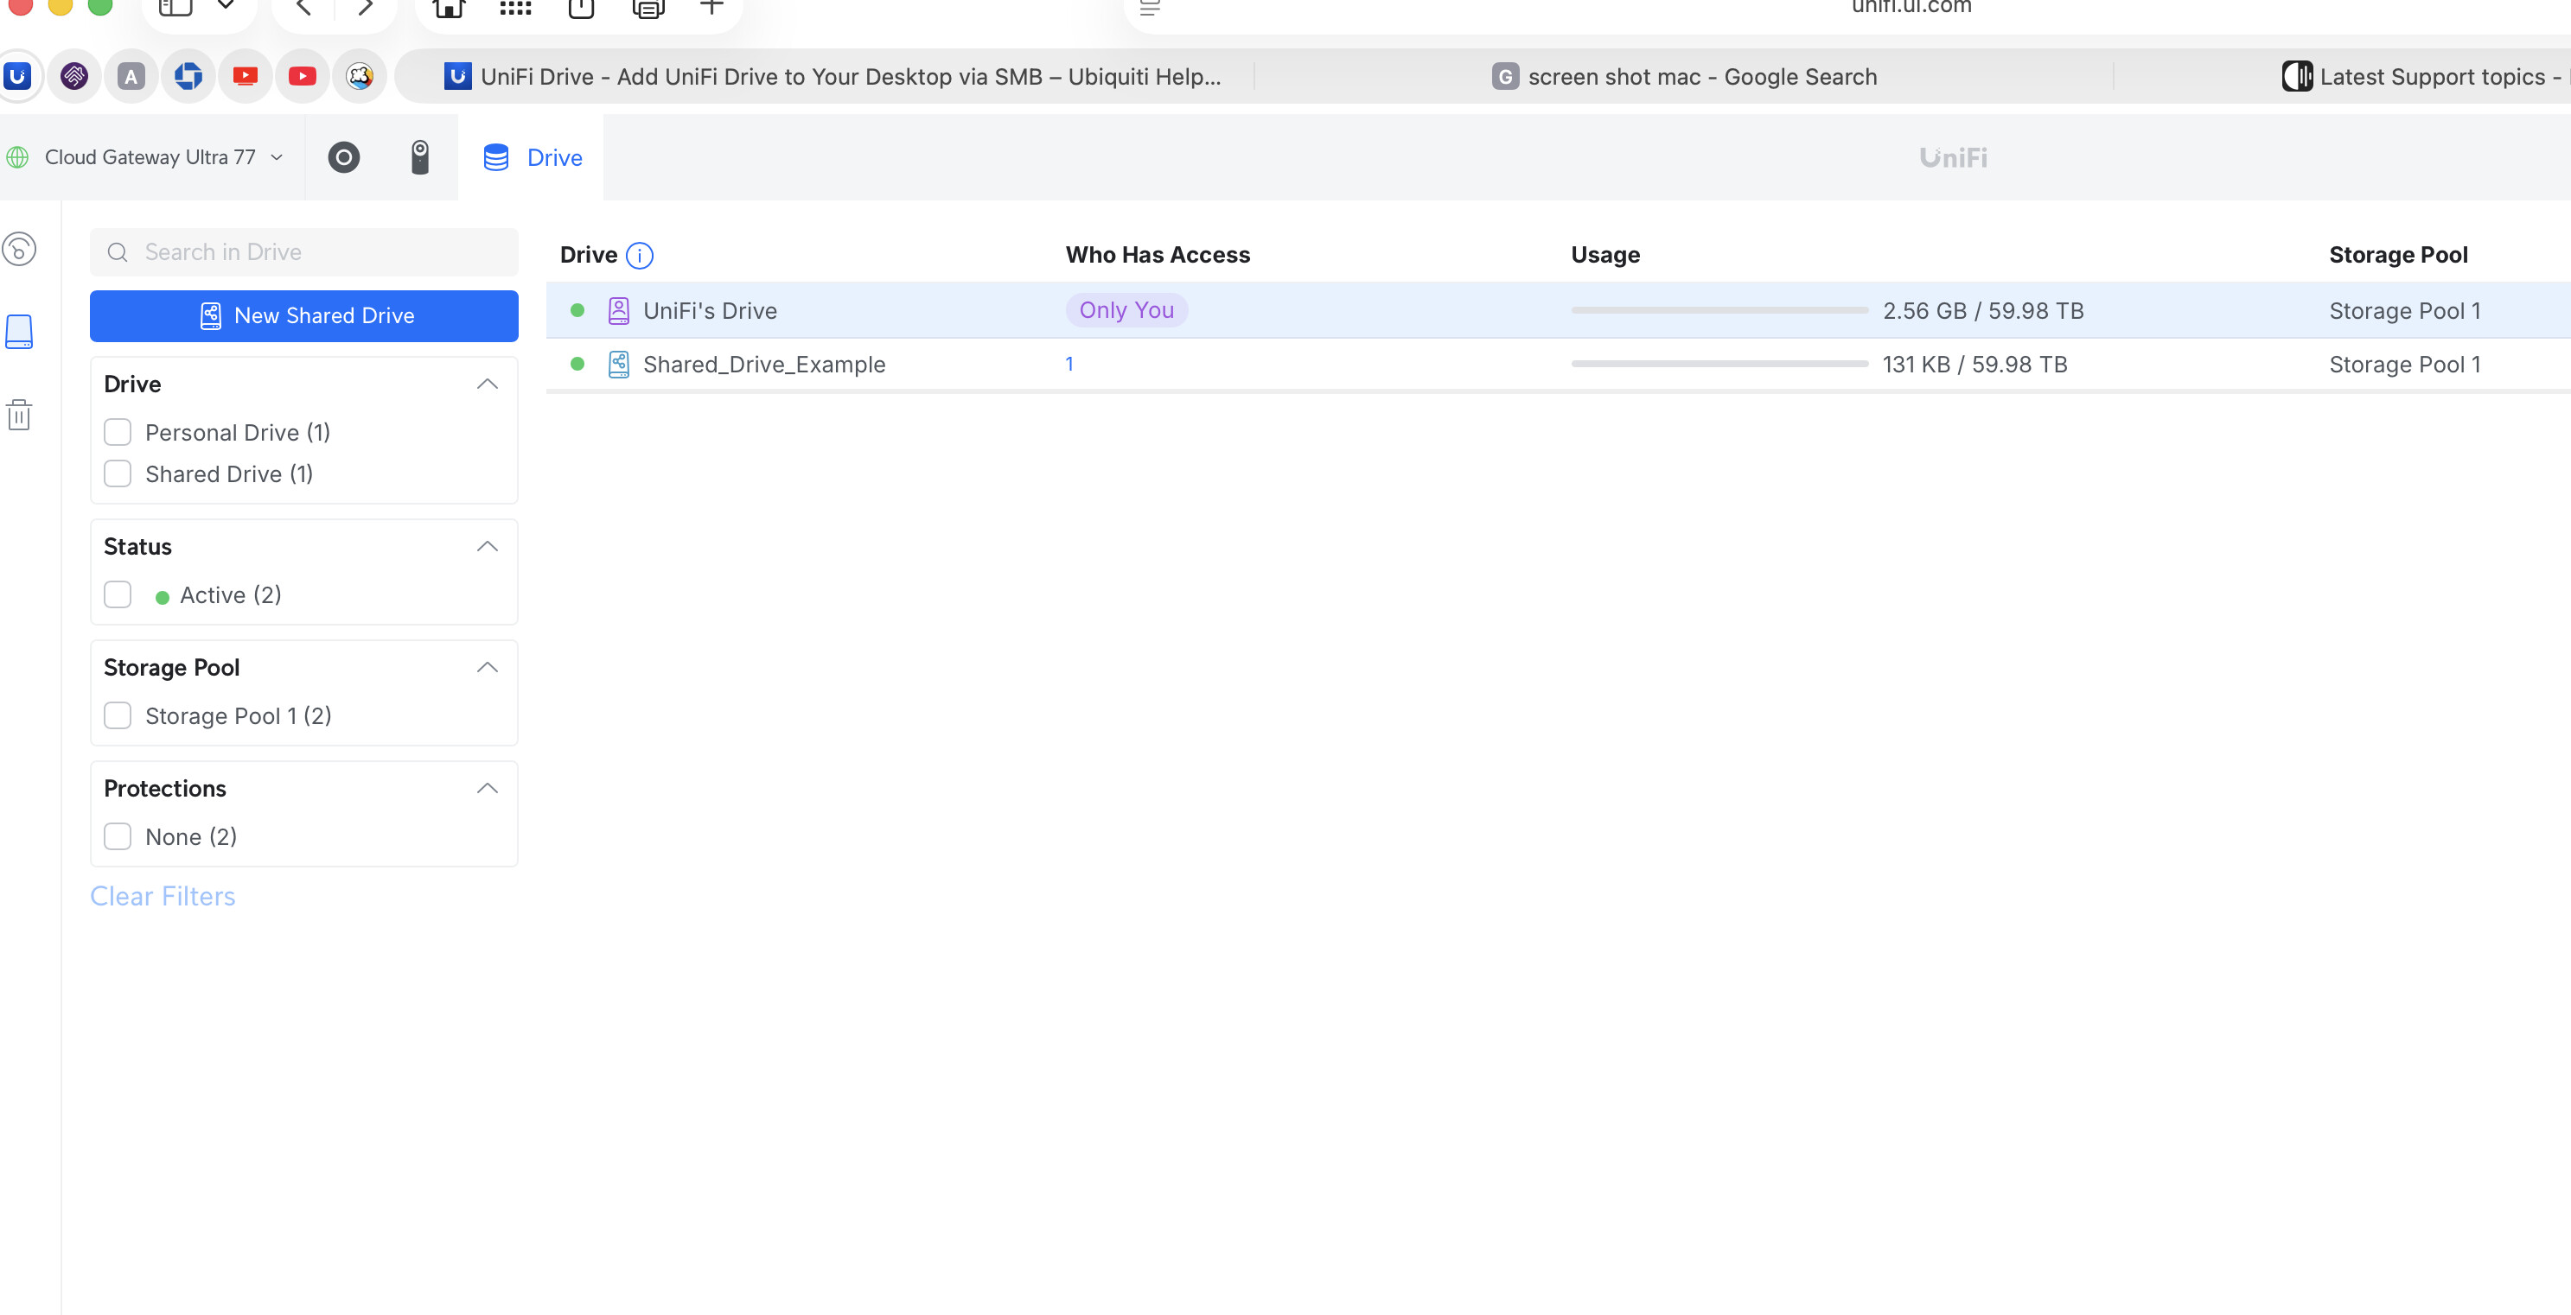
Task: Open the Network application icon
Action: [x=343, y=157]
